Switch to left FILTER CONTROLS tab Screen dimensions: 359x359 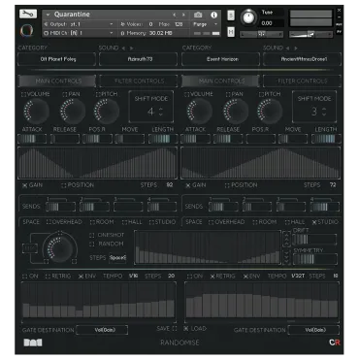pos(139,81)
